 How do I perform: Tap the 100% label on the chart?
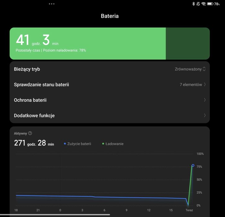coord(200,154)
